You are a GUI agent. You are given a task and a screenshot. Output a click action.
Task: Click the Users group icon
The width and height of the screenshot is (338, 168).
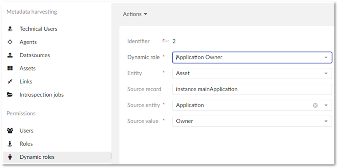[10, 130]
